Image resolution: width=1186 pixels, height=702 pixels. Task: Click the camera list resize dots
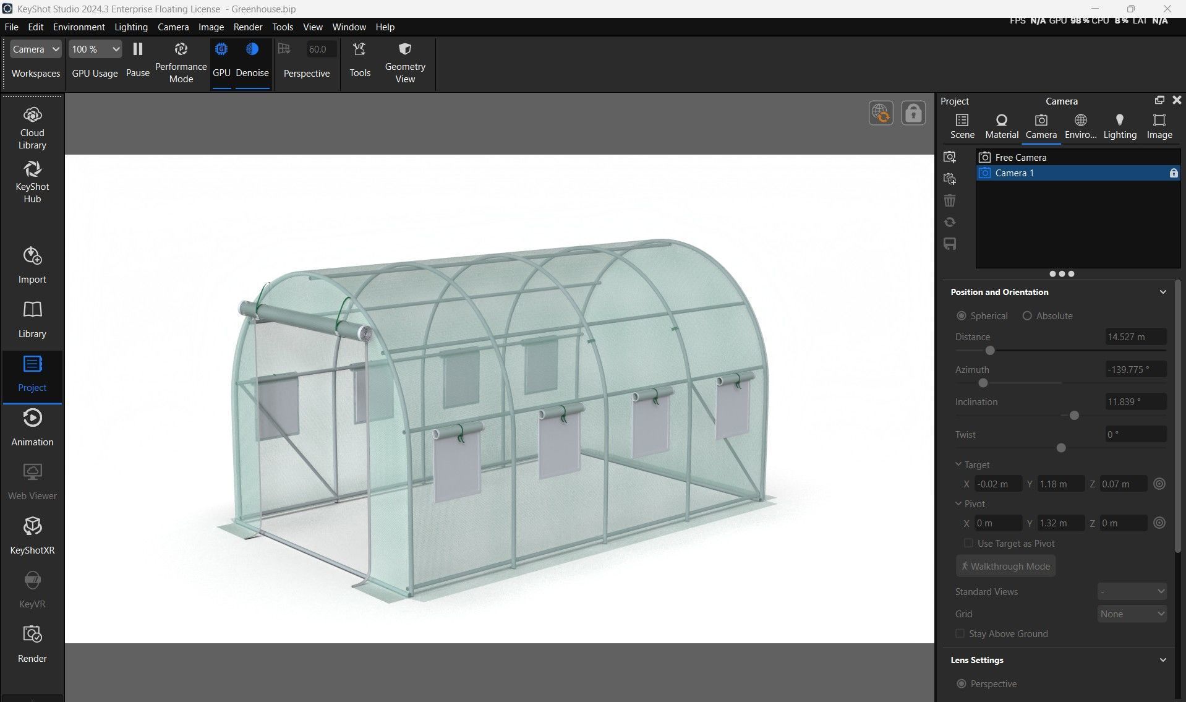[x=1062, y=274]
